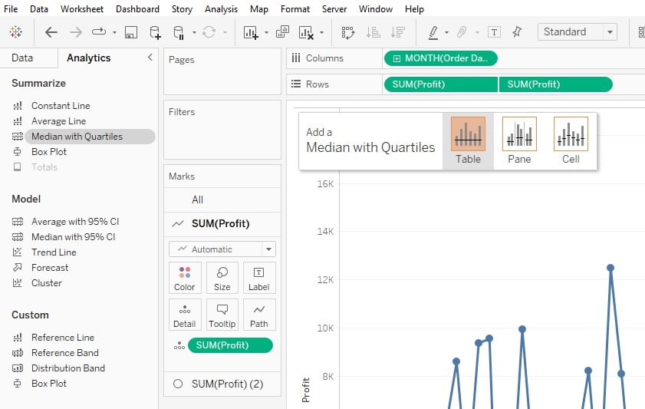Click Forecast in Model section
Viewport: 645px width, 409px height.
50,268
